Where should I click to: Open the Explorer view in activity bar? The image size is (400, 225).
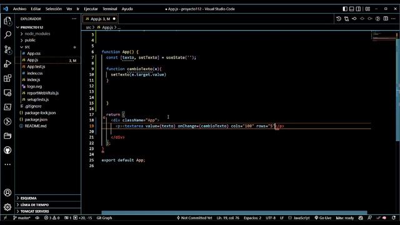(x=7, y=21)
